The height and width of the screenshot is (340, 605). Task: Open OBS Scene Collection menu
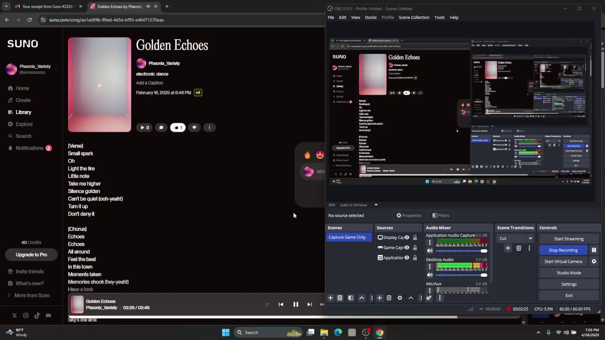click(x=414, y=17)
